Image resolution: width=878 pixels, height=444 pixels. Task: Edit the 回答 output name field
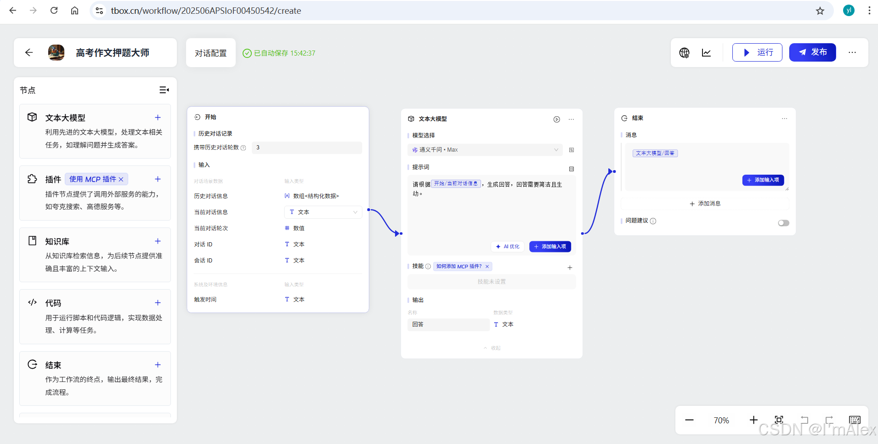point(448,324)
